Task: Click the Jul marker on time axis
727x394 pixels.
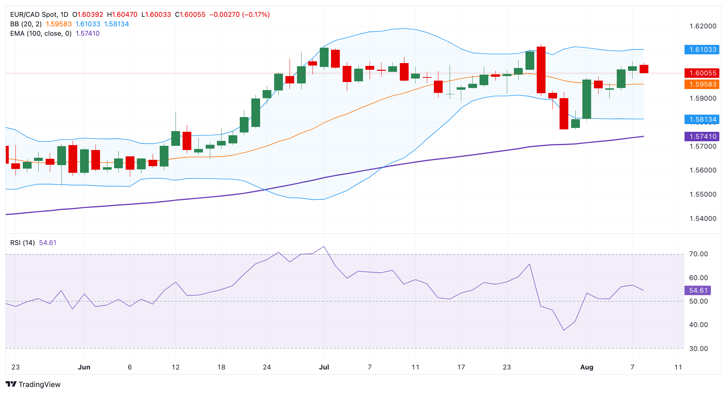Action: pos(324,367)
